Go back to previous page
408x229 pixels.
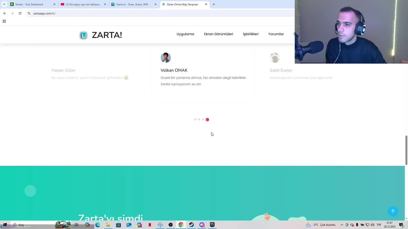pyautogui.click(x=4, y=13)
